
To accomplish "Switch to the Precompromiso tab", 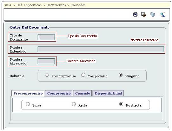I will [28, 93].
